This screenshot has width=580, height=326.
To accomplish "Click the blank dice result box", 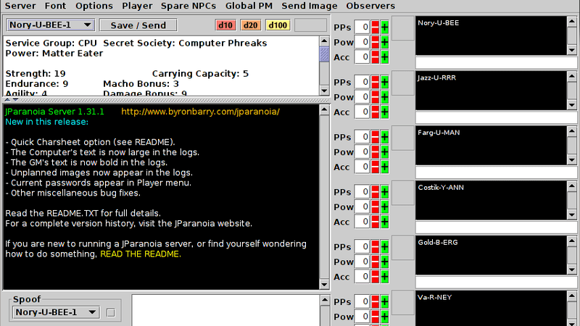I will point(310,25).
